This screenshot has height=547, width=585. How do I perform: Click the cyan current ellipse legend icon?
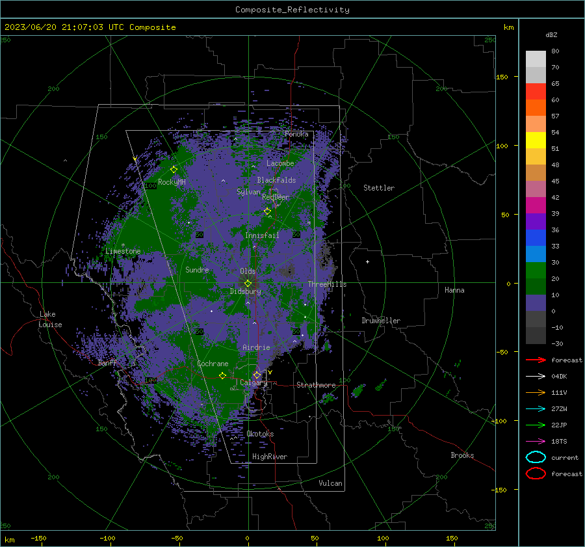(x=536, y=457)
